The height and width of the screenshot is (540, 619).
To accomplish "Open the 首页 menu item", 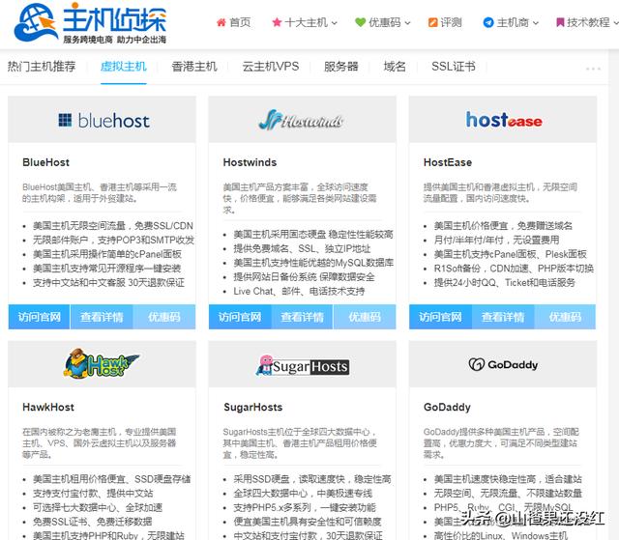I will click(x=240, y=22).
